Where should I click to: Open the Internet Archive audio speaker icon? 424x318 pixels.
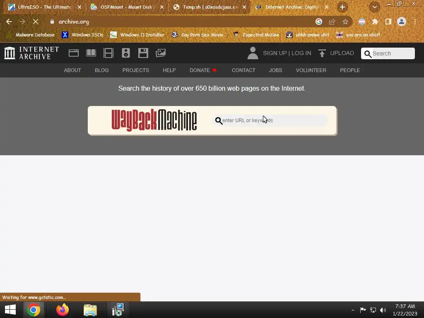[126, 53]
